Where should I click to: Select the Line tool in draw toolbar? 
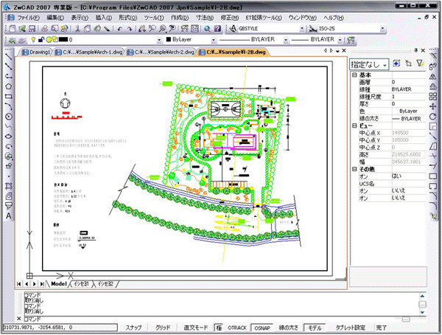tap(8, 56)
